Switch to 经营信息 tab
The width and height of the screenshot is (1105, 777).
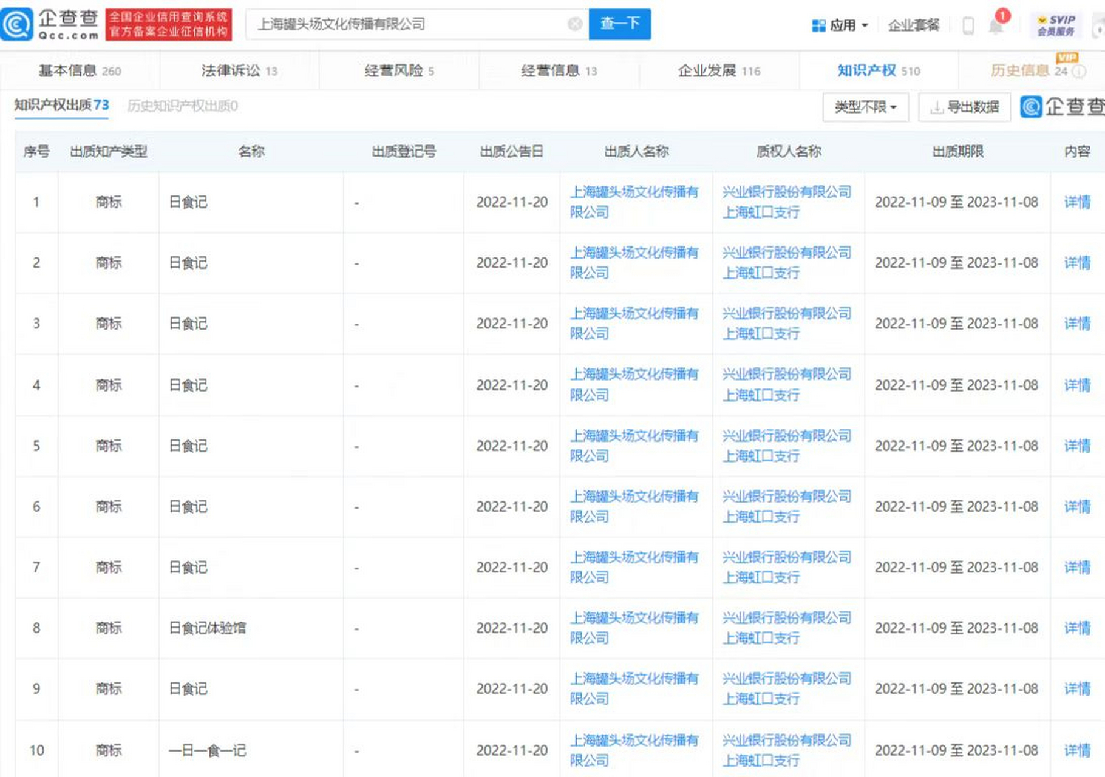click(559, 71)
